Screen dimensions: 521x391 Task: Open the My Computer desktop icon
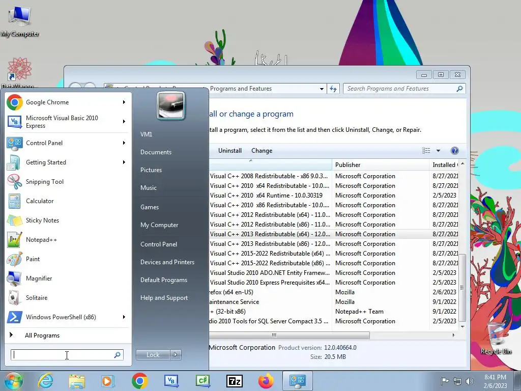[x=20, y=21]
